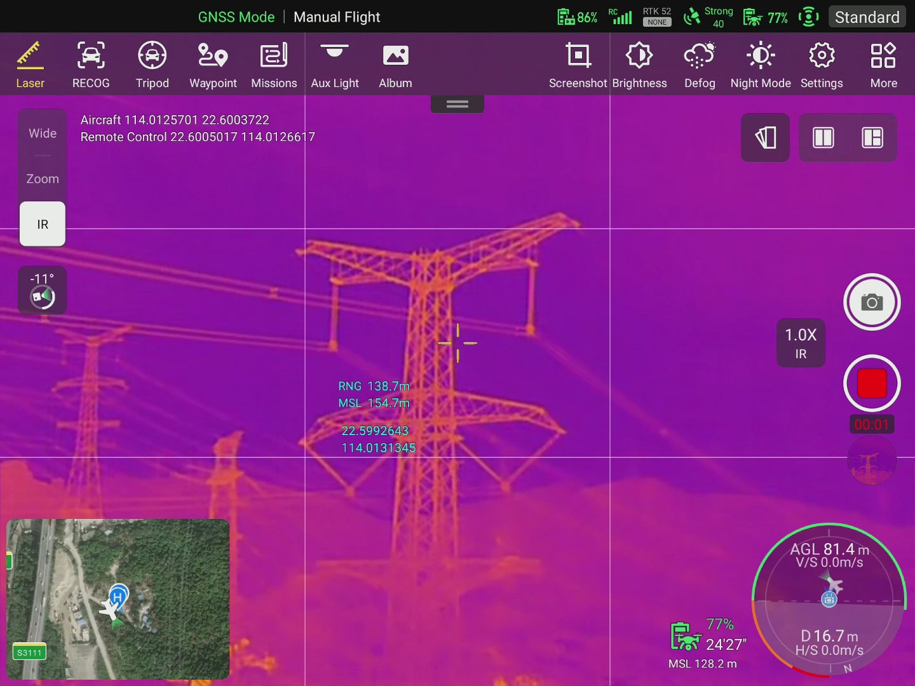The height and width of the screenshot is (686, 915).
Task: Toggle the Aux Light
Action: 335,64
